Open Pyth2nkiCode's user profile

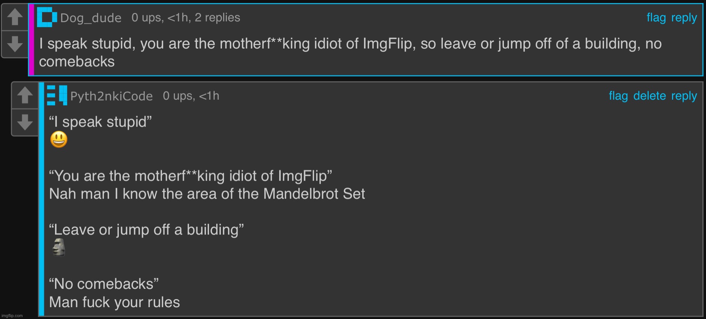(x=112, y=96)
